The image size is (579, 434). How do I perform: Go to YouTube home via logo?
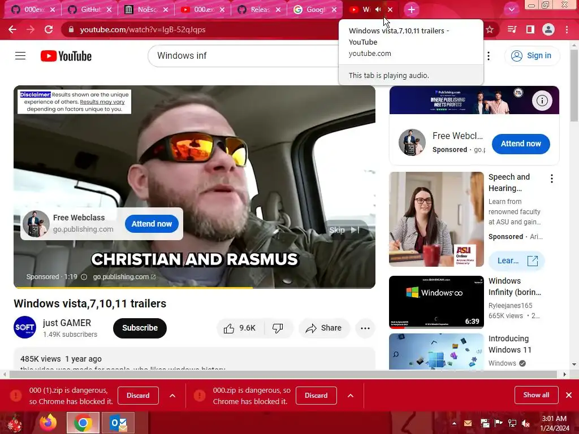(66, 56)
